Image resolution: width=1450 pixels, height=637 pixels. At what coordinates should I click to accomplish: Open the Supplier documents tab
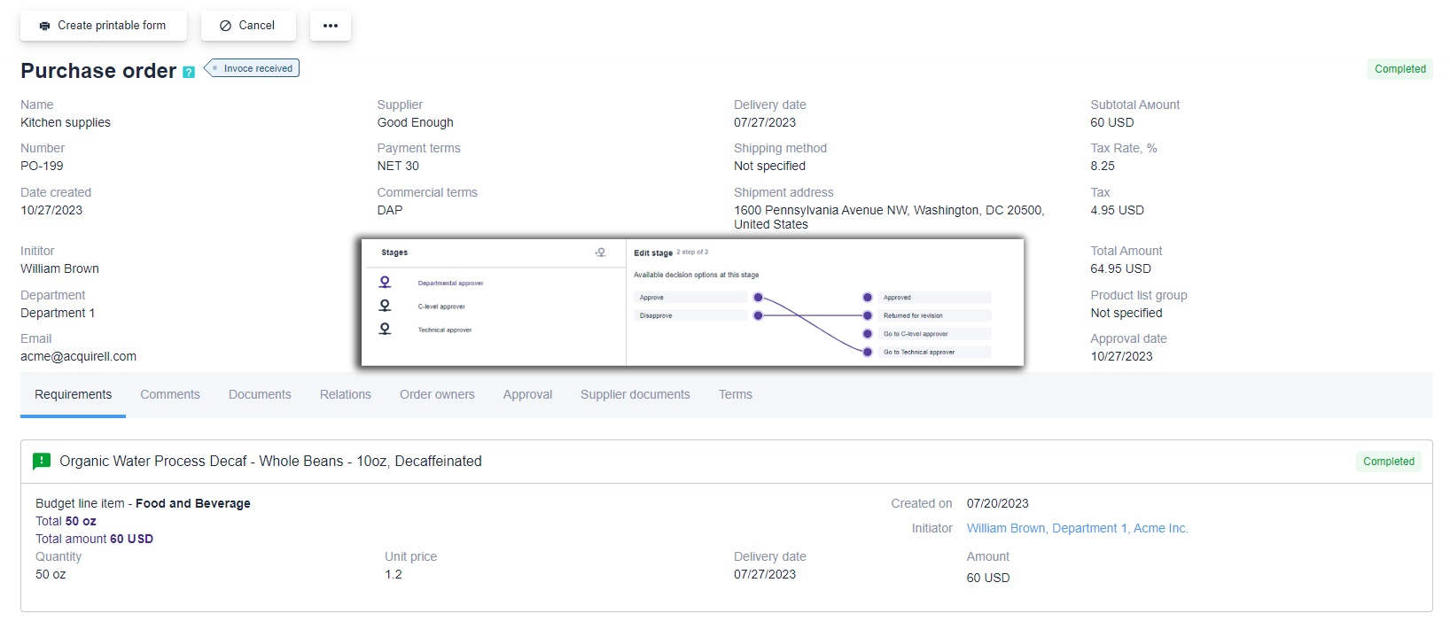pos(635,395)
